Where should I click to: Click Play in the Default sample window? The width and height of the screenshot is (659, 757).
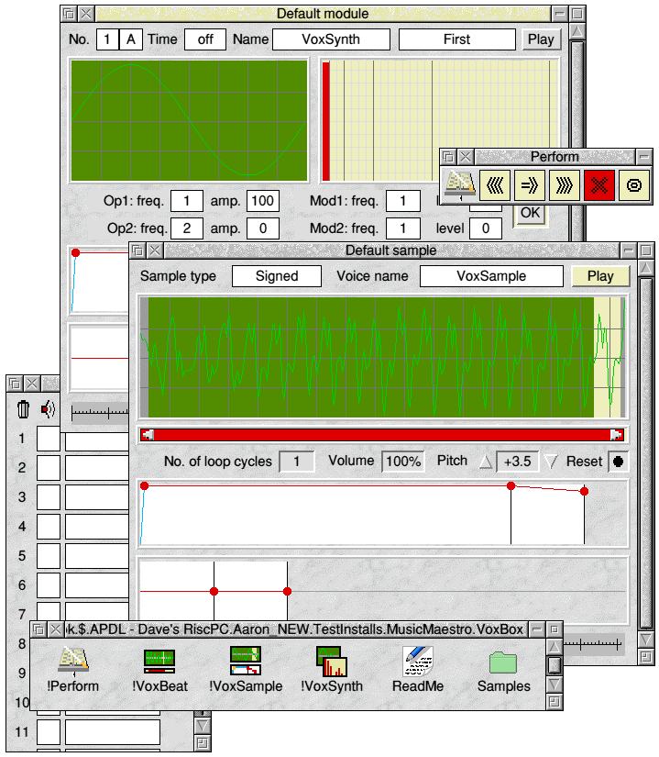600,276
